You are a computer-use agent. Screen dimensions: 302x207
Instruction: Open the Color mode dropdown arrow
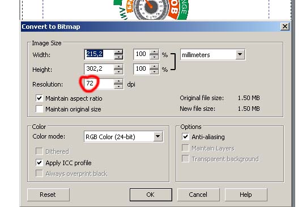[158, 136]
